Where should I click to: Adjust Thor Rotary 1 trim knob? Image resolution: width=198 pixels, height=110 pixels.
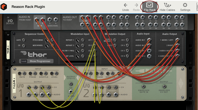pyautogui.click(x=77, y=40)
